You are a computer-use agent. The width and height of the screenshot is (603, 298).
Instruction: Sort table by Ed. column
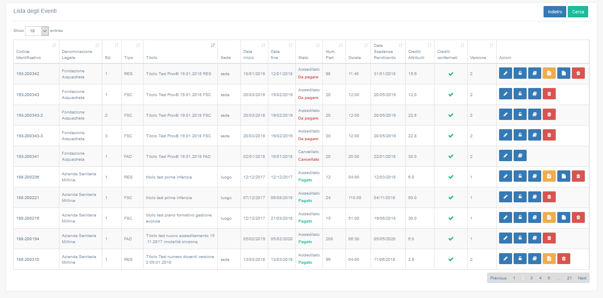click(x=112, y=51)
